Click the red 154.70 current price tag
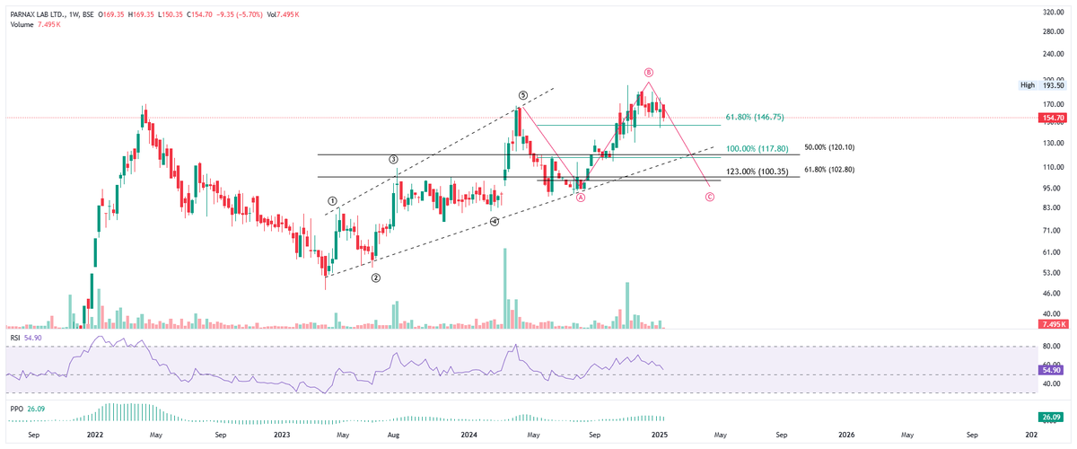 (x=1052, y=118)
